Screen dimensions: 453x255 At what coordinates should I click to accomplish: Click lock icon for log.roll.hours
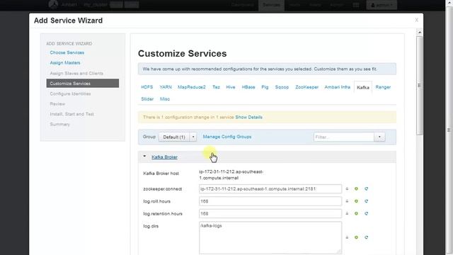point(347,201)
